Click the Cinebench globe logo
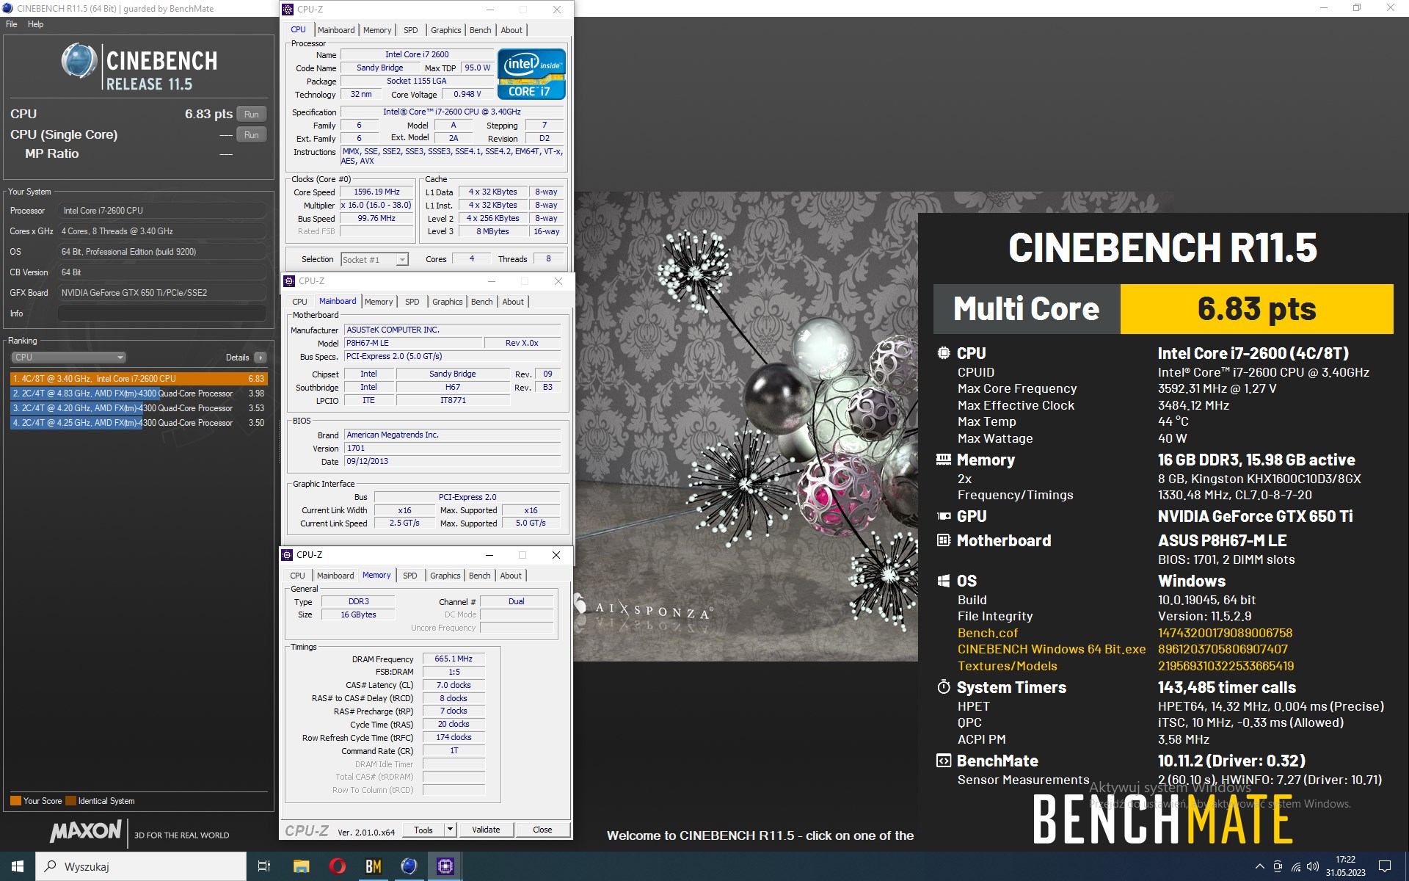 (x=79, y=61)
